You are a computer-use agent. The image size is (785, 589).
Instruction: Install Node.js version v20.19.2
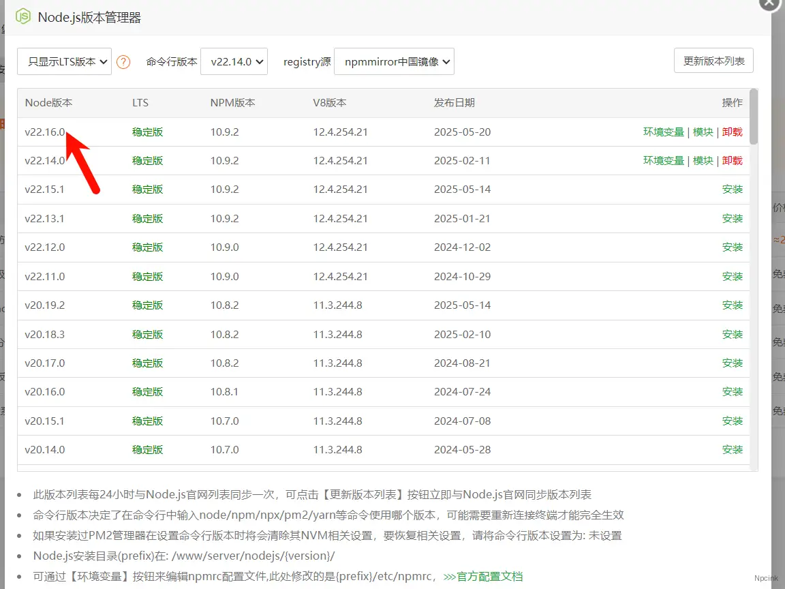[732, 305]
